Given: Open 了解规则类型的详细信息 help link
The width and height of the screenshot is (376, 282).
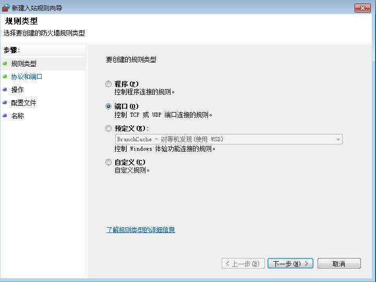Looking at the screenshot, I should point(140,230).
